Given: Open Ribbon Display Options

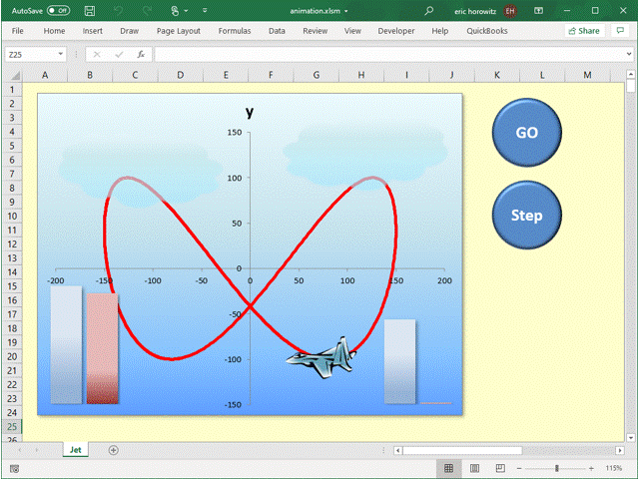Looking at the screenshot, I should (x=539, y=10).
